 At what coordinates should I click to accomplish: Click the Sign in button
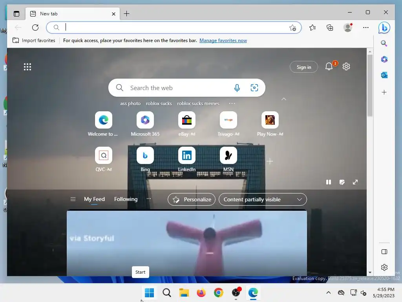point(304,67)
